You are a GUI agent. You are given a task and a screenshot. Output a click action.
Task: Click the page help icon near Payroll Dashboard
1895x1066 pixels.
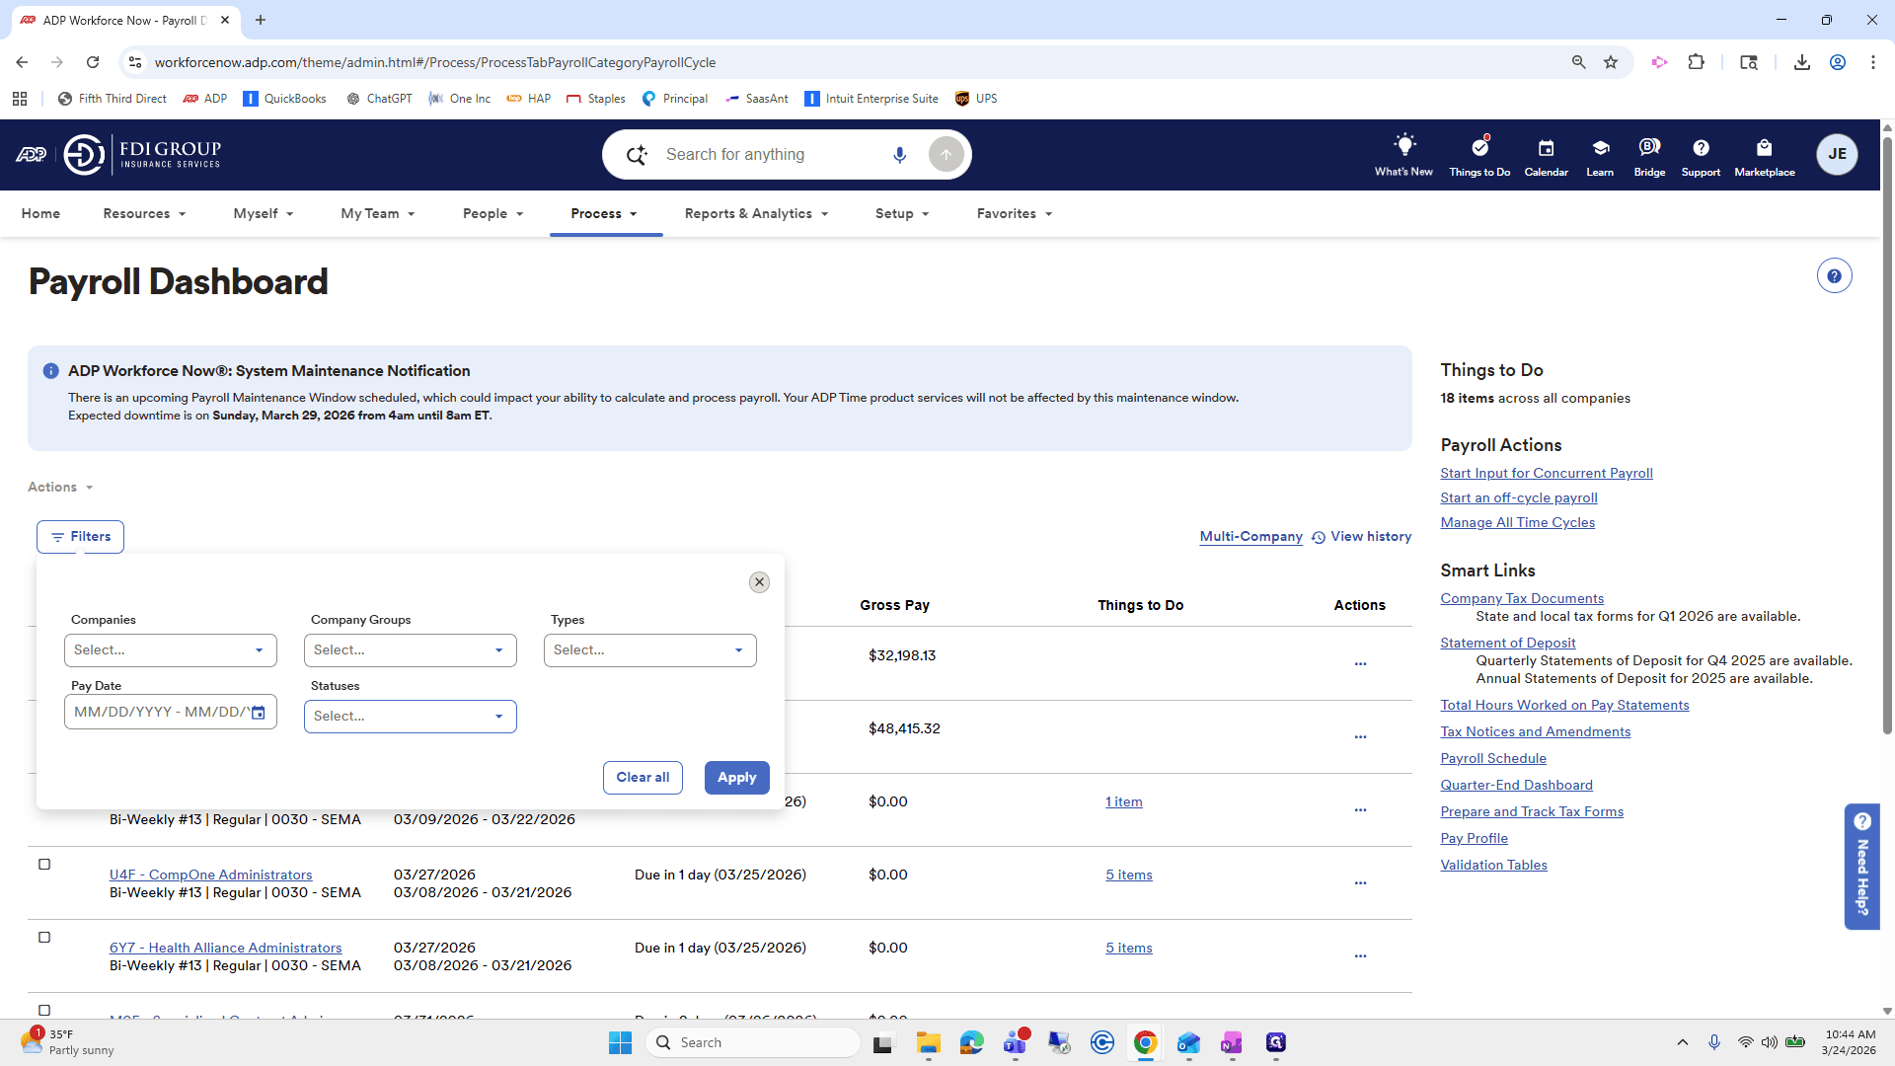point(1834,276)
